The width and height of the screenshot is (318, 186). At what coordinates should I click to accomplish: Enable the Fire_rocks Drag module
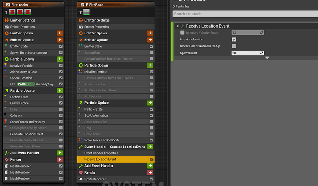[61, 109]
